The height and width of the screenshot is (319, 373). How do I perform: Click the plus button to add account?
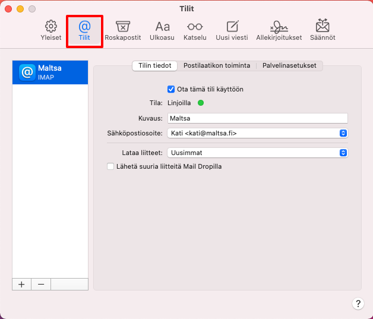point(21,284)
